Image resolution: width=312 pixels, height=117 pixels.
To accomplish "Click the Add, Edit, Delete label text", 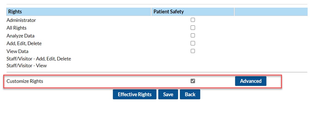I will (24, 44).
